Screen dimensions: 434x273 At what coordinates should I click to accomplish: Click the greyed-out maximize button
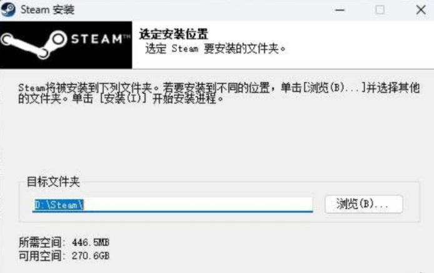click(x=380, y=10)
